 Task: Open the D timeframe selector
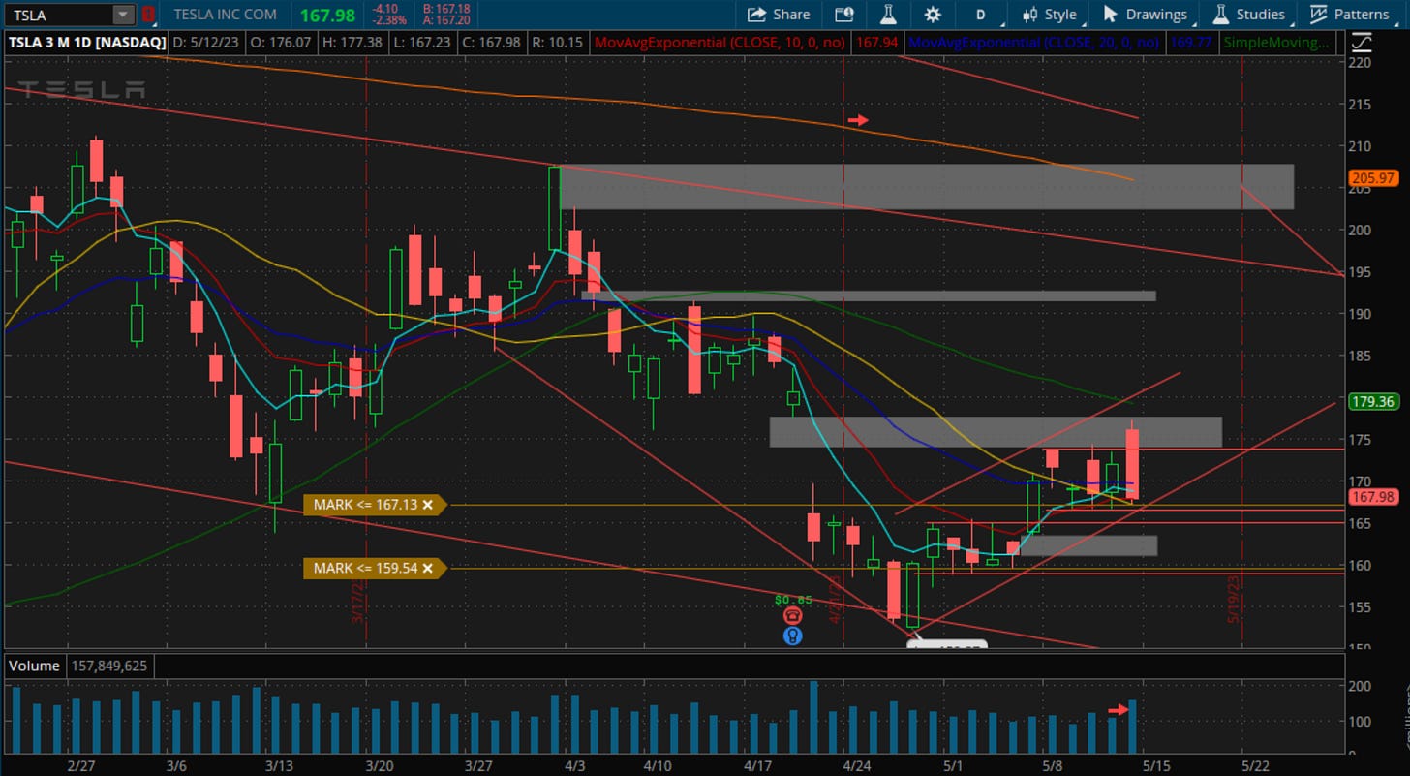point(980,15)
